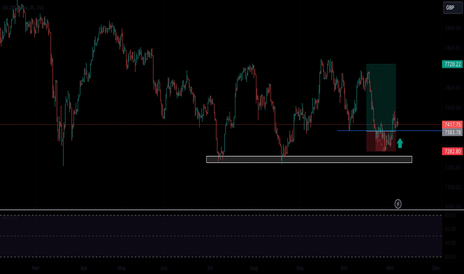Image resolution: width=464 pixels, height=274 pixels.
Task: Click the Jun label on time axis
Action: point(164,268)
